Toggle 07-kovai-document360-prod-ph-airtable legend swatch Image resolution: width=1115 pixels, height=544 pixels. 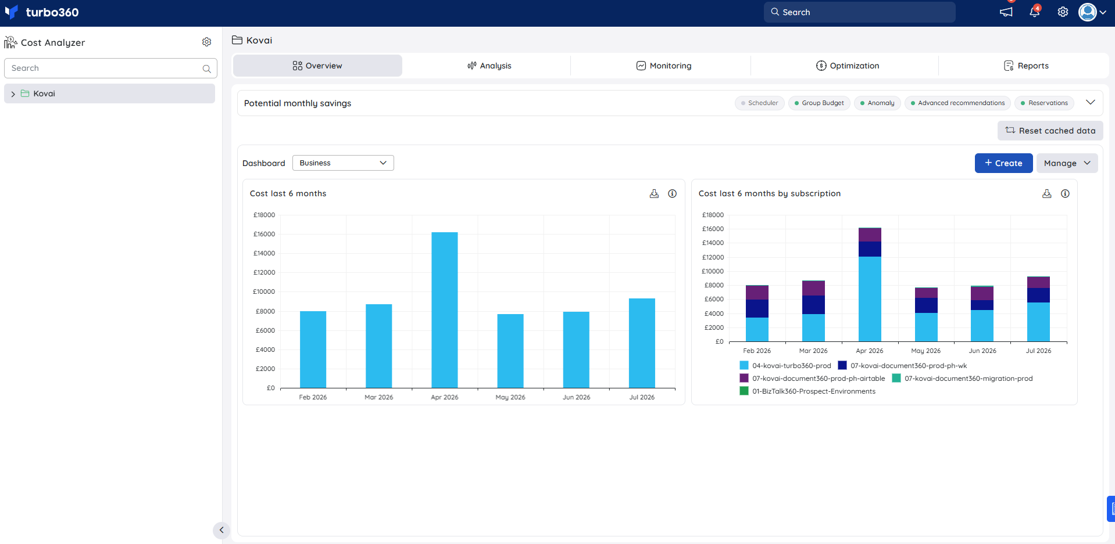point(744,379)
